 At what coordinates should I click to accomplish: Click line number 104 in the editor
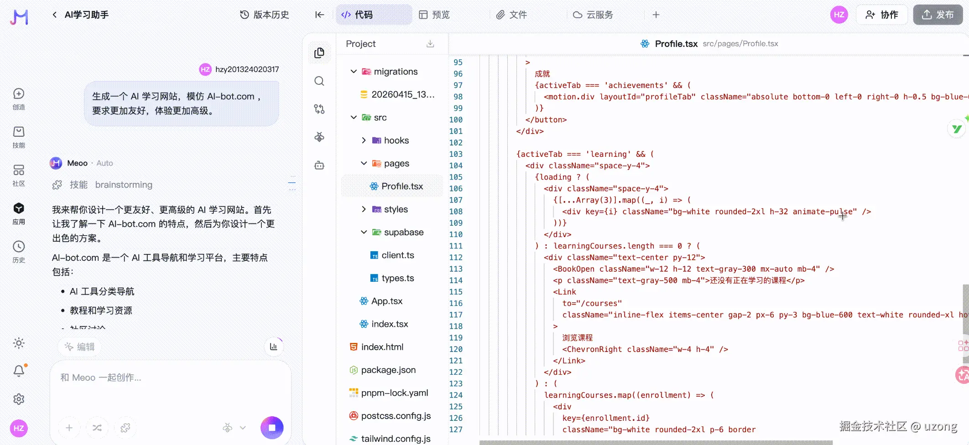point(456,166)
